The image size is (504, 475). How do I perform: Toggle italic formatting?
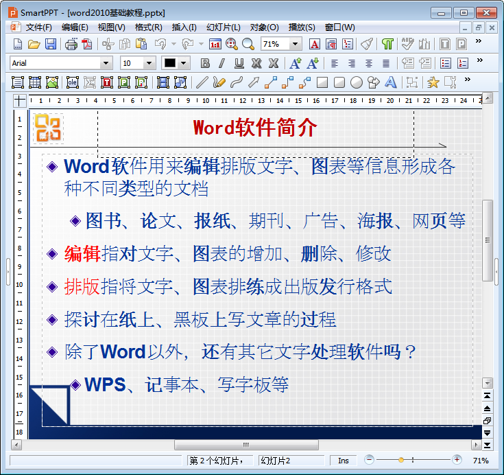pyautogui.click(x=221, y=63)
